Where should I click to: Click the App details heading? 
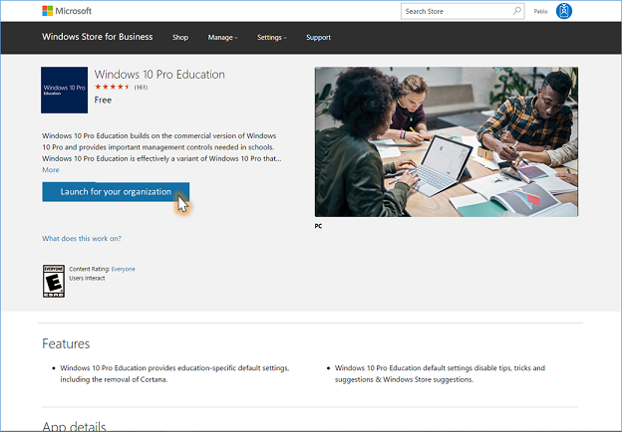(74, 426)
